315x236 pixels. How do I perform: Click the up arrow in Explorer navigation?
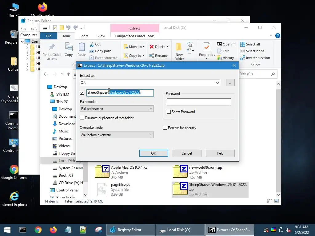[69, 74]
